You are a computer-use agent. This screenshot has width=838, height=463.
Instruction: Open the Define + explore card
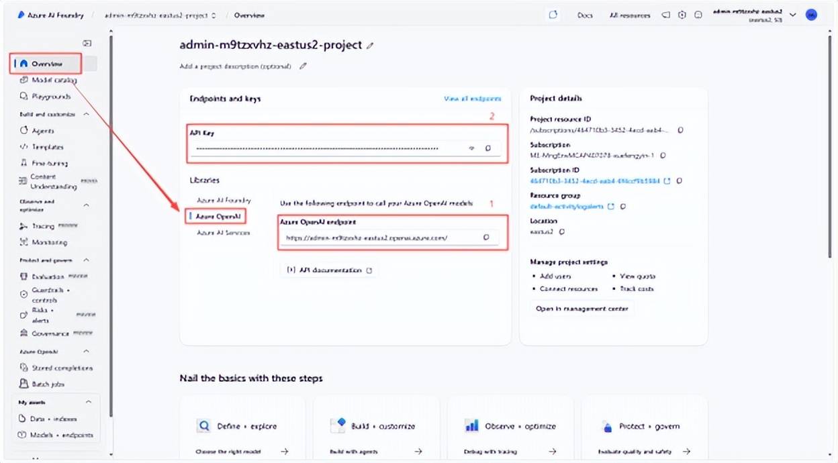click(x=242, y=429)
